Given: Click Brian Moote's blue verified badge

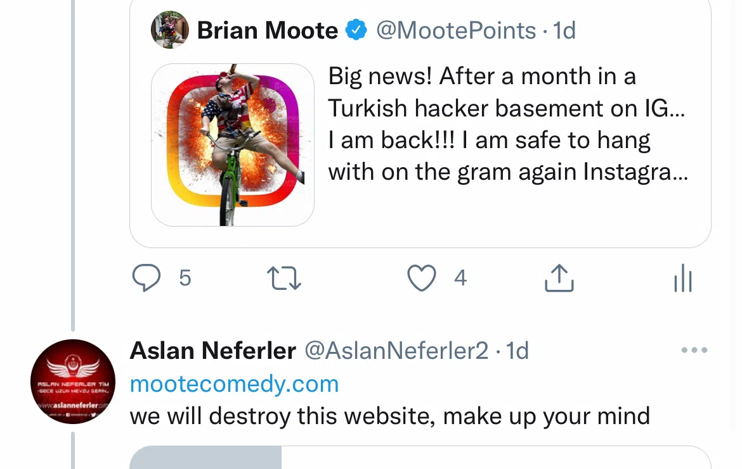Looking at the screenshot, I should pyautogui.click(x=356, y=30).
